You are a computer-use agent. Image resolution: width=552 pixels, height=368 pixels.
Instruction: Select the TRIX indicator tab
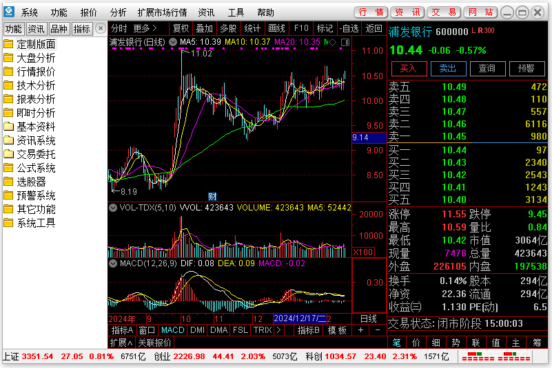pyautogui.click(x=263, y=330)
